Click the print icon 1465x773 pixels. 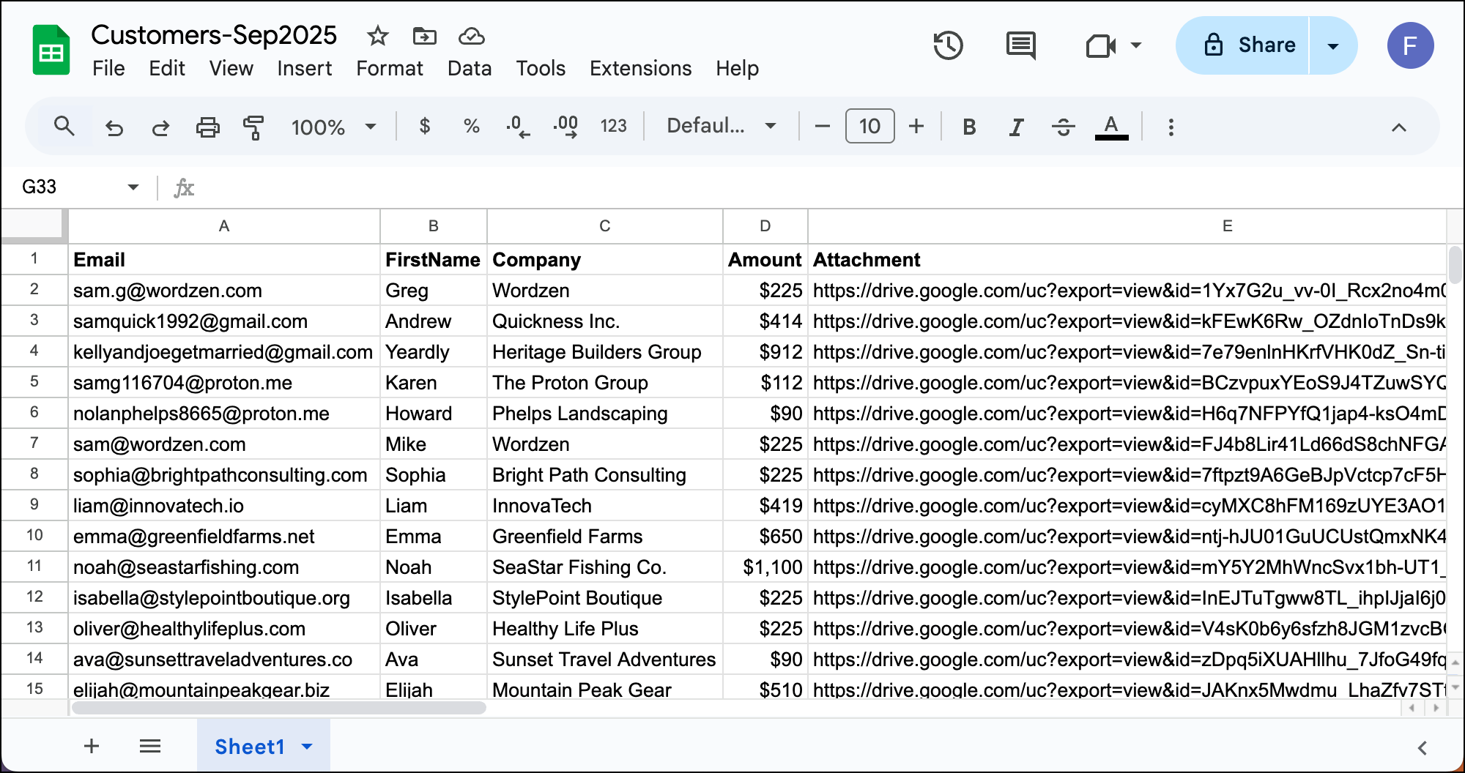click(x=208, y=127)
